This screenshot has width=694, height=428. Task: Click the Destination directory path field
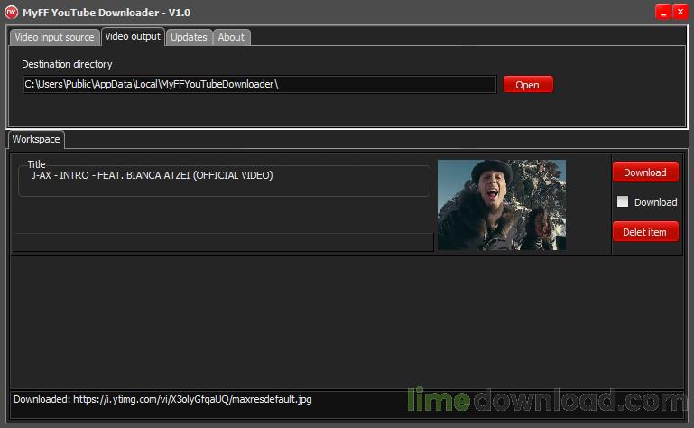coord(259,84)
